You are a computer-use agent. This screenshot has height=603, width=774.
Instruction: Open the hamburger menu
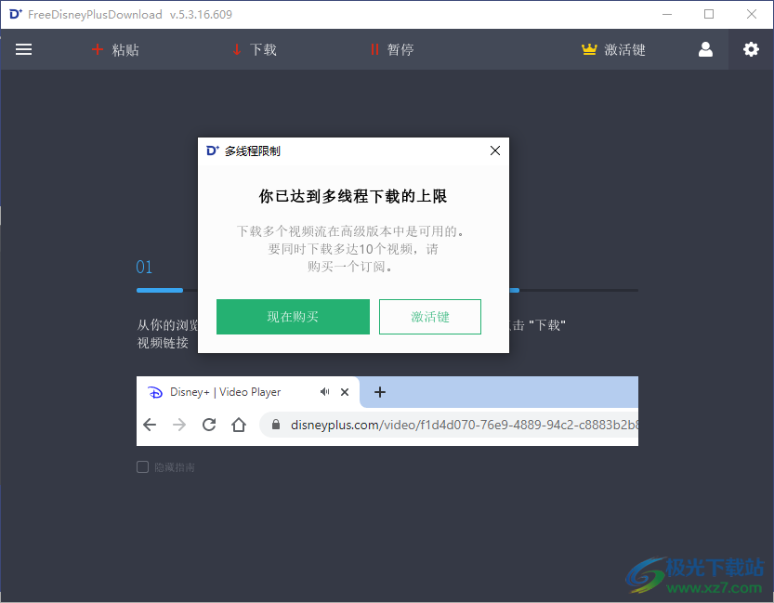[23, 49]
